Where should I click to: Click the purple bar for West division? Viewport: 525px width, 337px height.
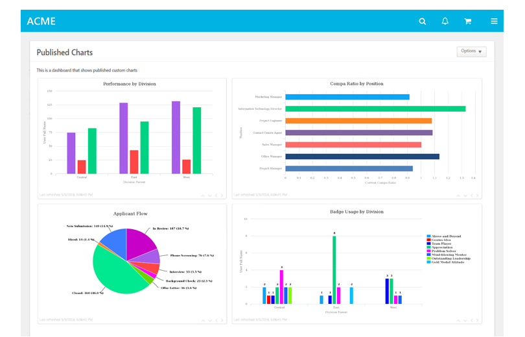tap(176, 138)
